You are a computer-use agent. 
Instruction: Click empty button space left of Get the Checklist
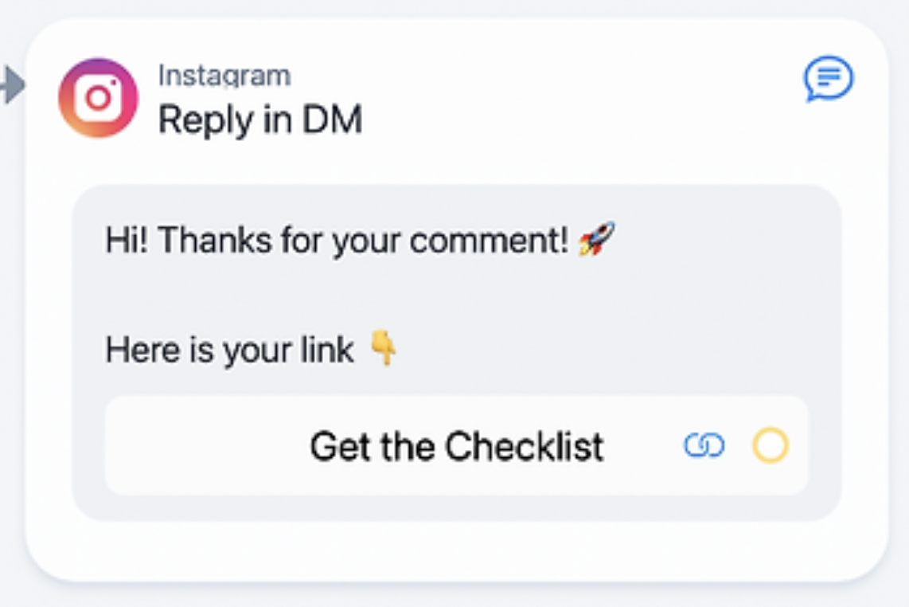pos(199,446)
